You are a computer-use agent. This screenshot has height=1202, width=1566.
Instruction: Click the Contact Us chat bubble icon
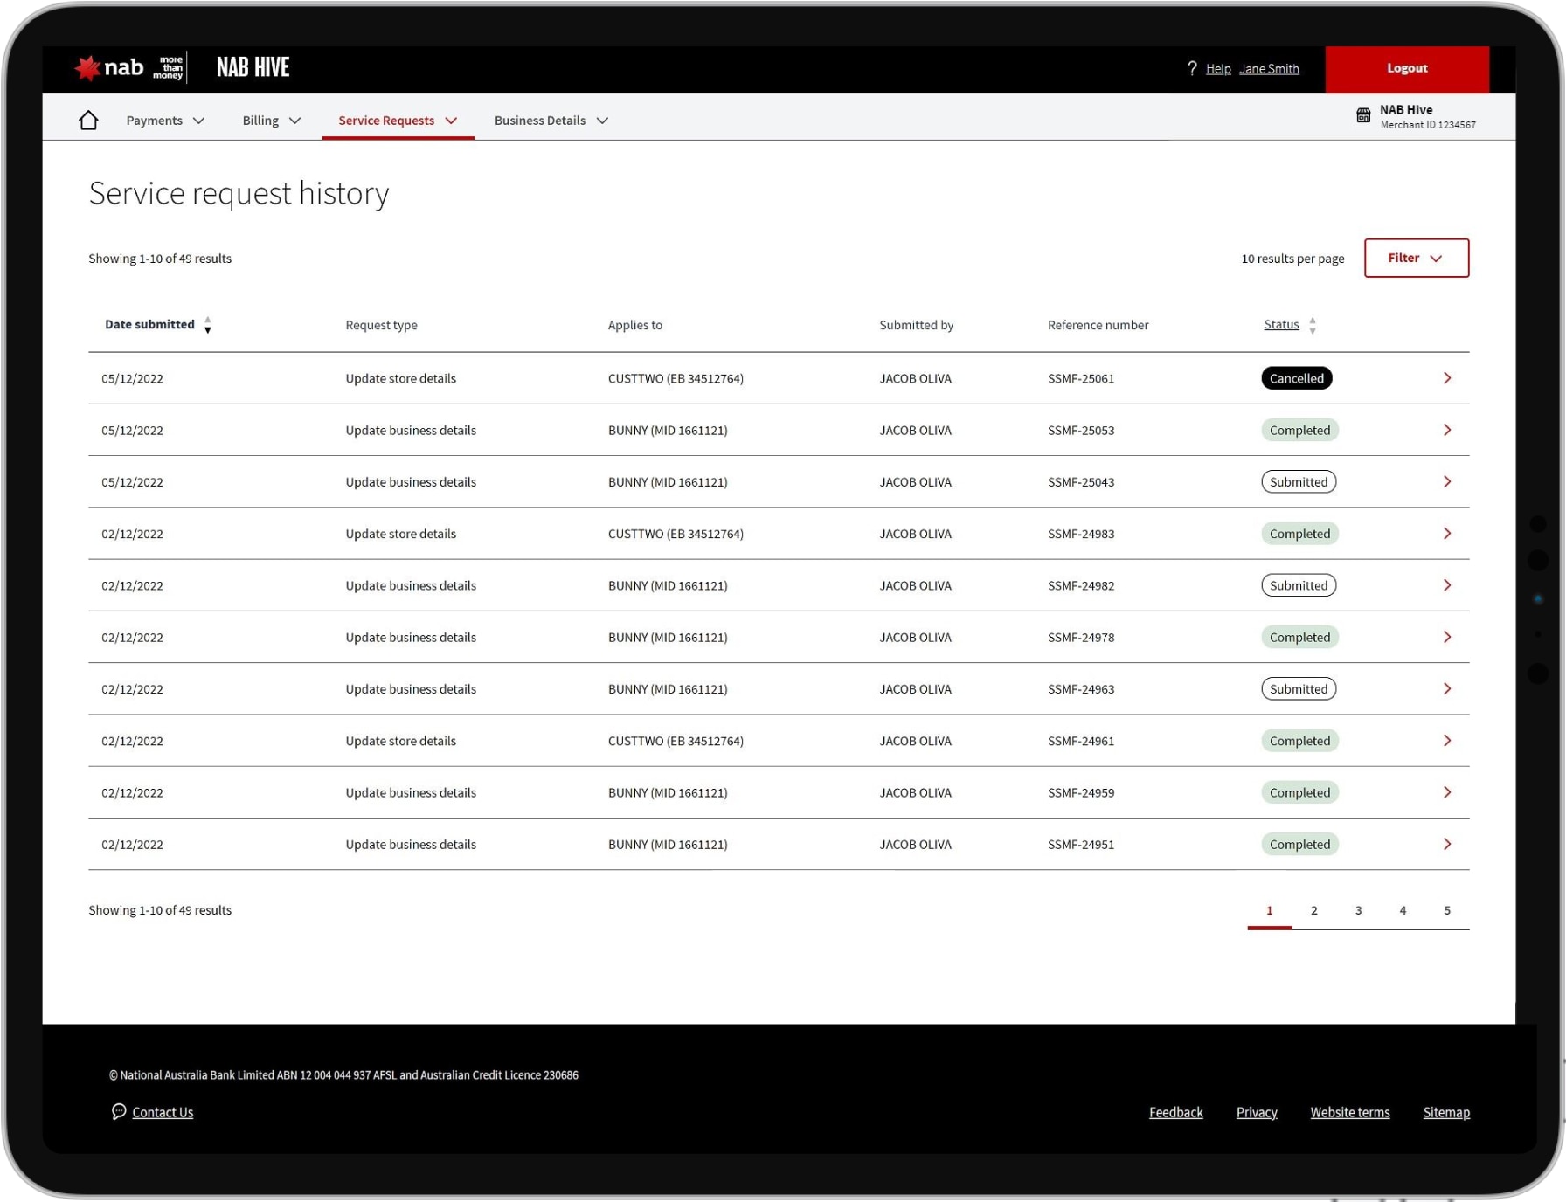click(119, 1111)
